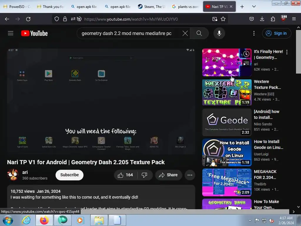Screen dimensions: 301x226
Task: Open Windows Explorer folder on taskbar
Action: (99, 220)
